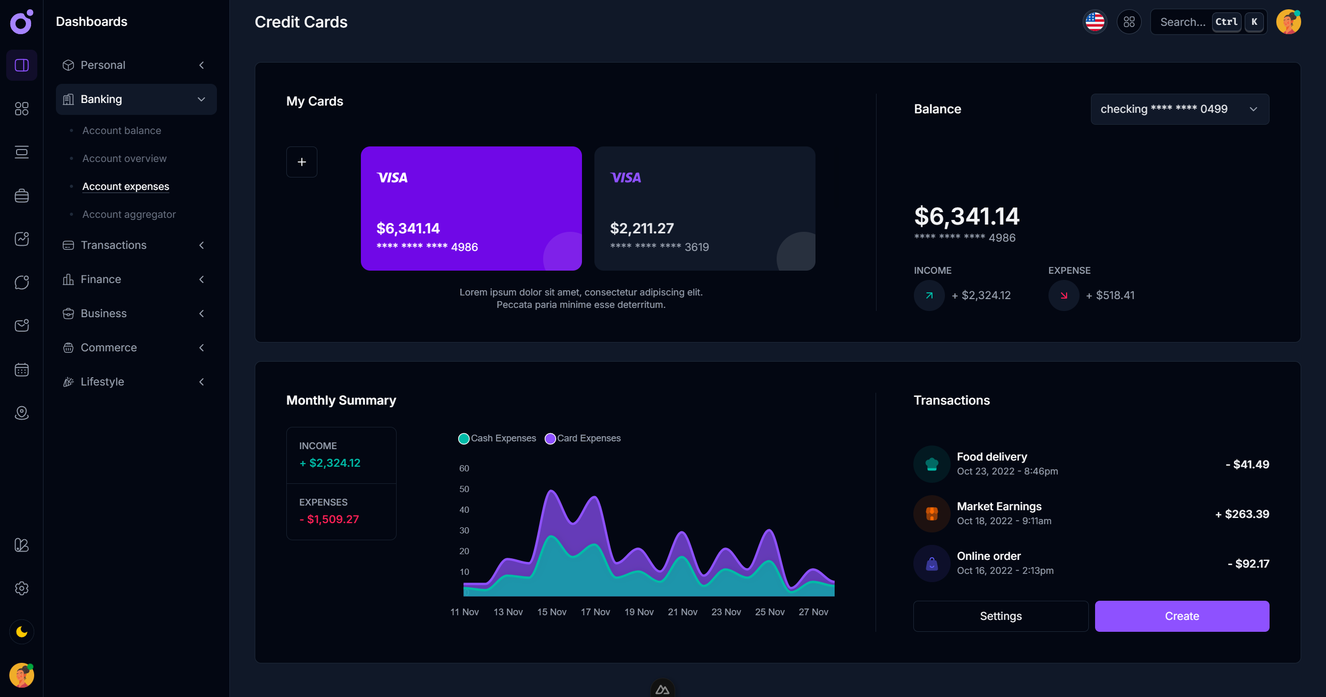Toggle dark mode with the moon icon

coord(21,631)
